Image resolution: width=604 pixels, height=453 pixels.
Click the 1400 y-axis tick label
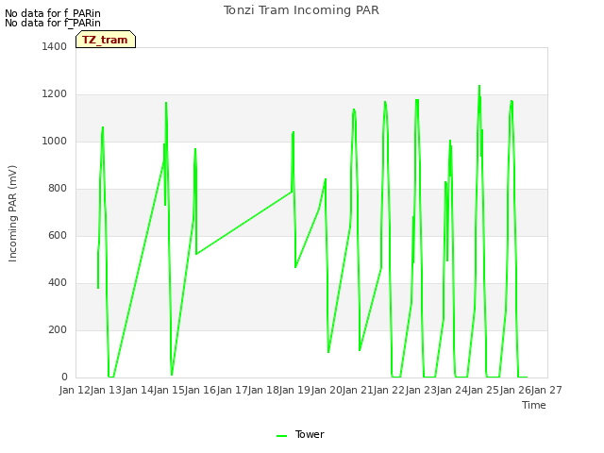55,46
